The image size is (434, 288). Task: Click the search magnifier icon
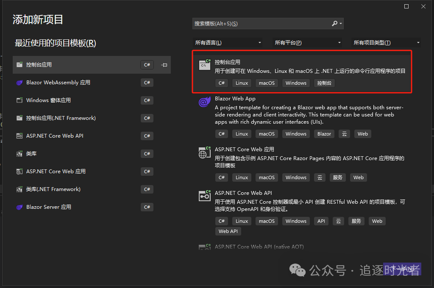[x=334, y=23]
